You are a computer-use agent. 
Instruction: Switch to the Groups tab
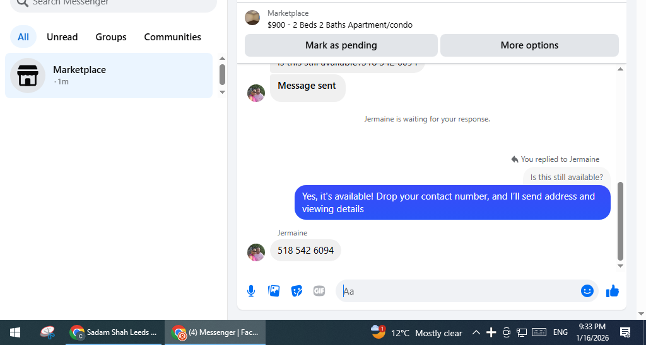pyautogui.click(x=111, y=37)
